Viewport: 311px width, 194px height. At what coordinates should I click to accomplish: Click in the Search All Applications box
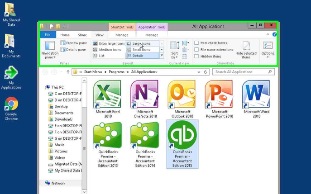(x=244, y=72)
